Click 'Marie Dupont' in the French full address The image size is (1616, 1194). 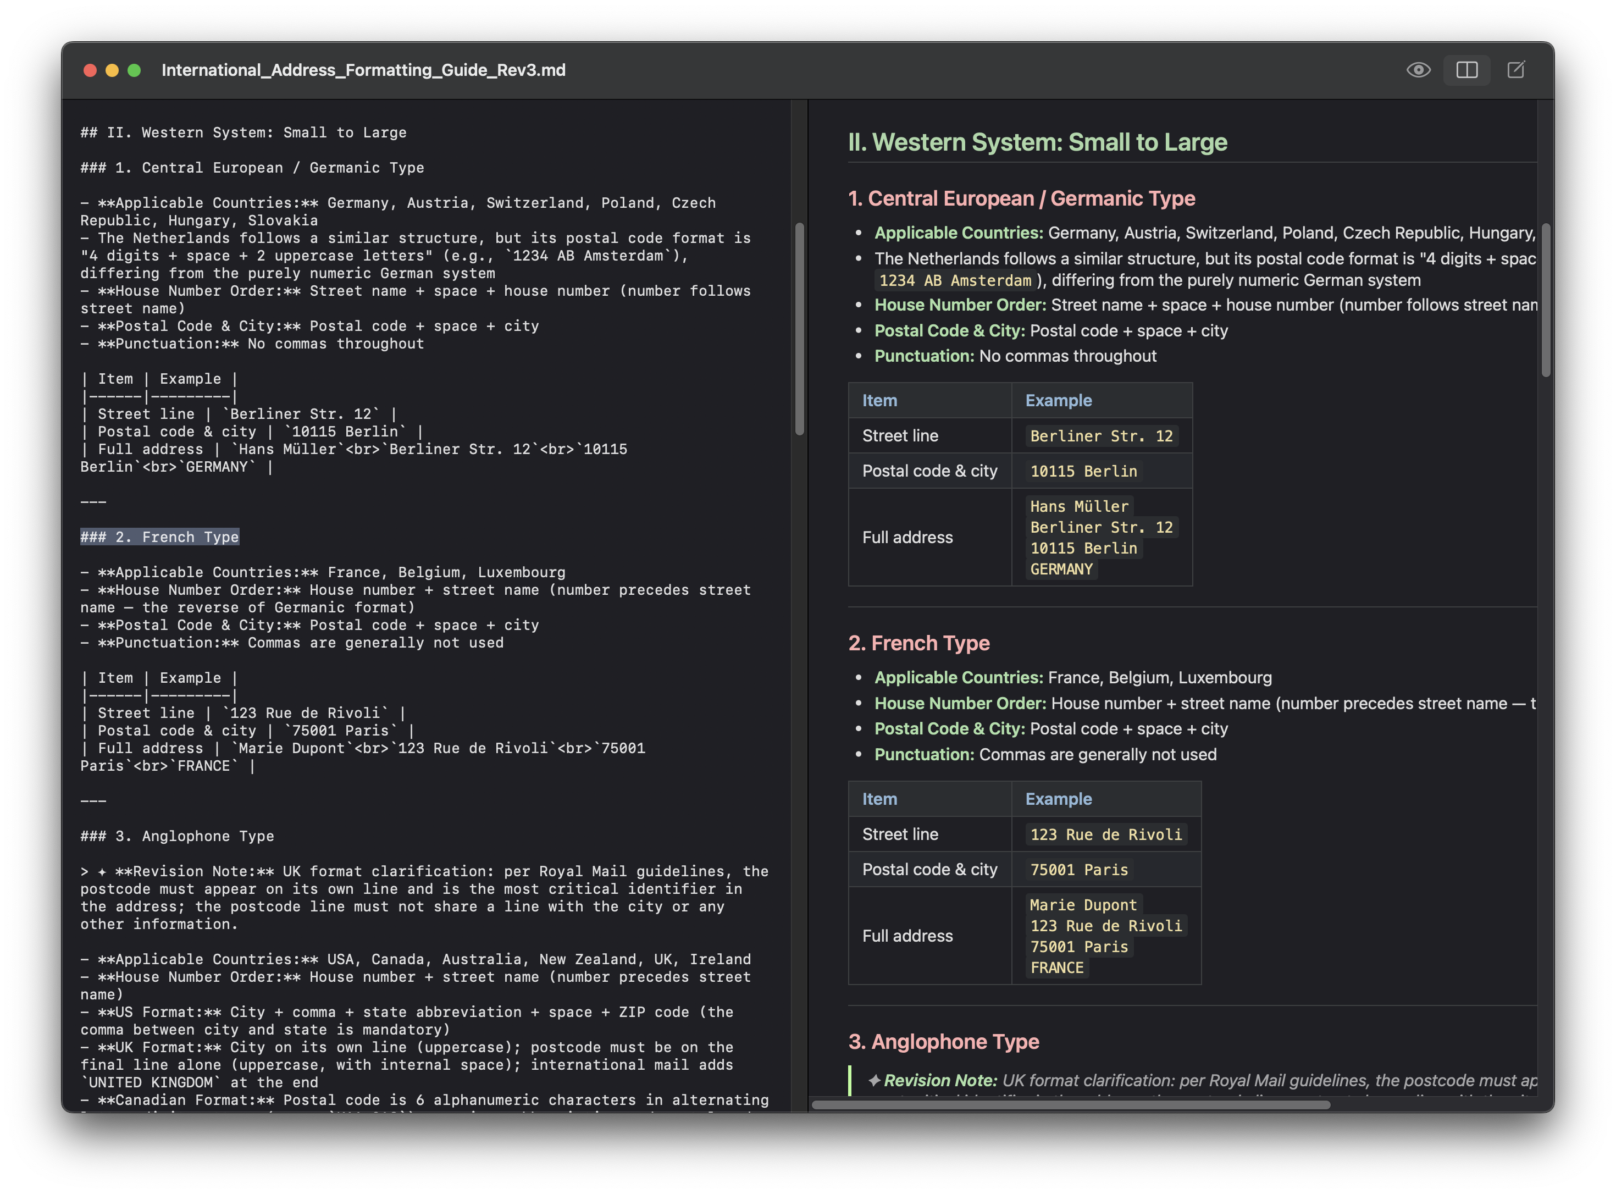point(1083,905)
